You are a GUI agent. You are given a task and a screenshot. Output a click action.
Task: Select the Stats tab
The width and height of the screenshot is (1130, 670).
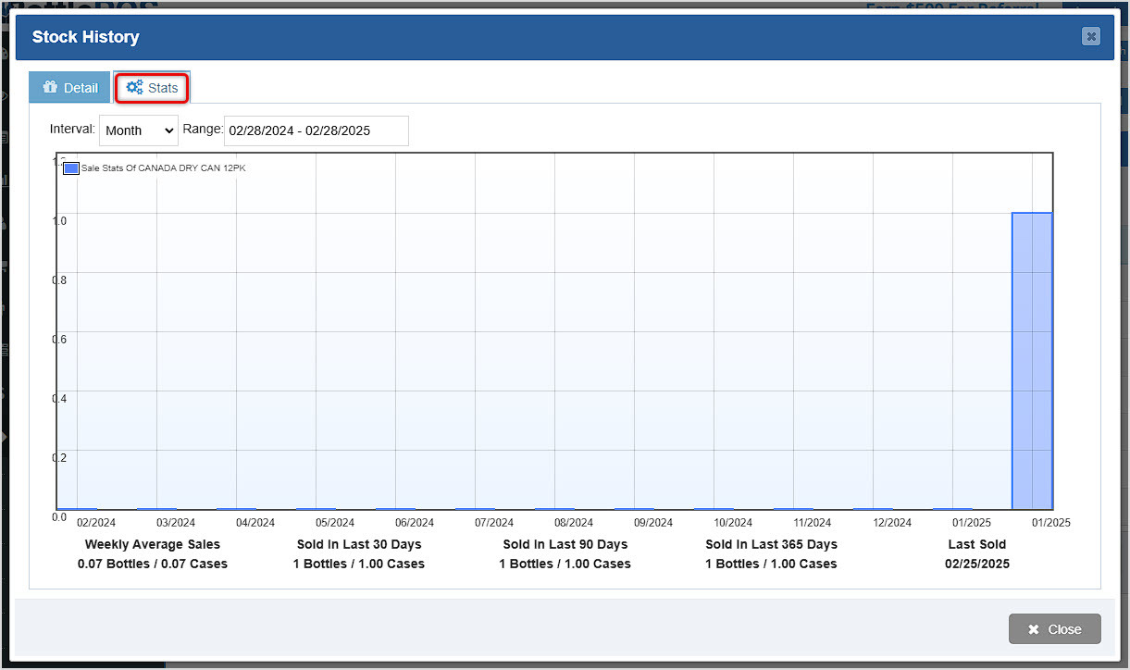click(x=152, y=87)
